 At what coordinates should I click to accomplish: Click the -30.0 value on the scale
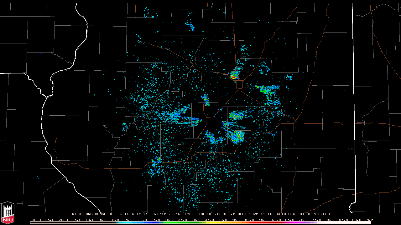click(35, 220)
